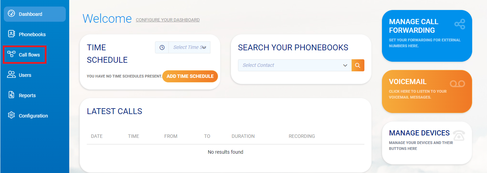487x173 pixels.
Task: Open the Phonebooks menu item
Action: click(32, 34)
